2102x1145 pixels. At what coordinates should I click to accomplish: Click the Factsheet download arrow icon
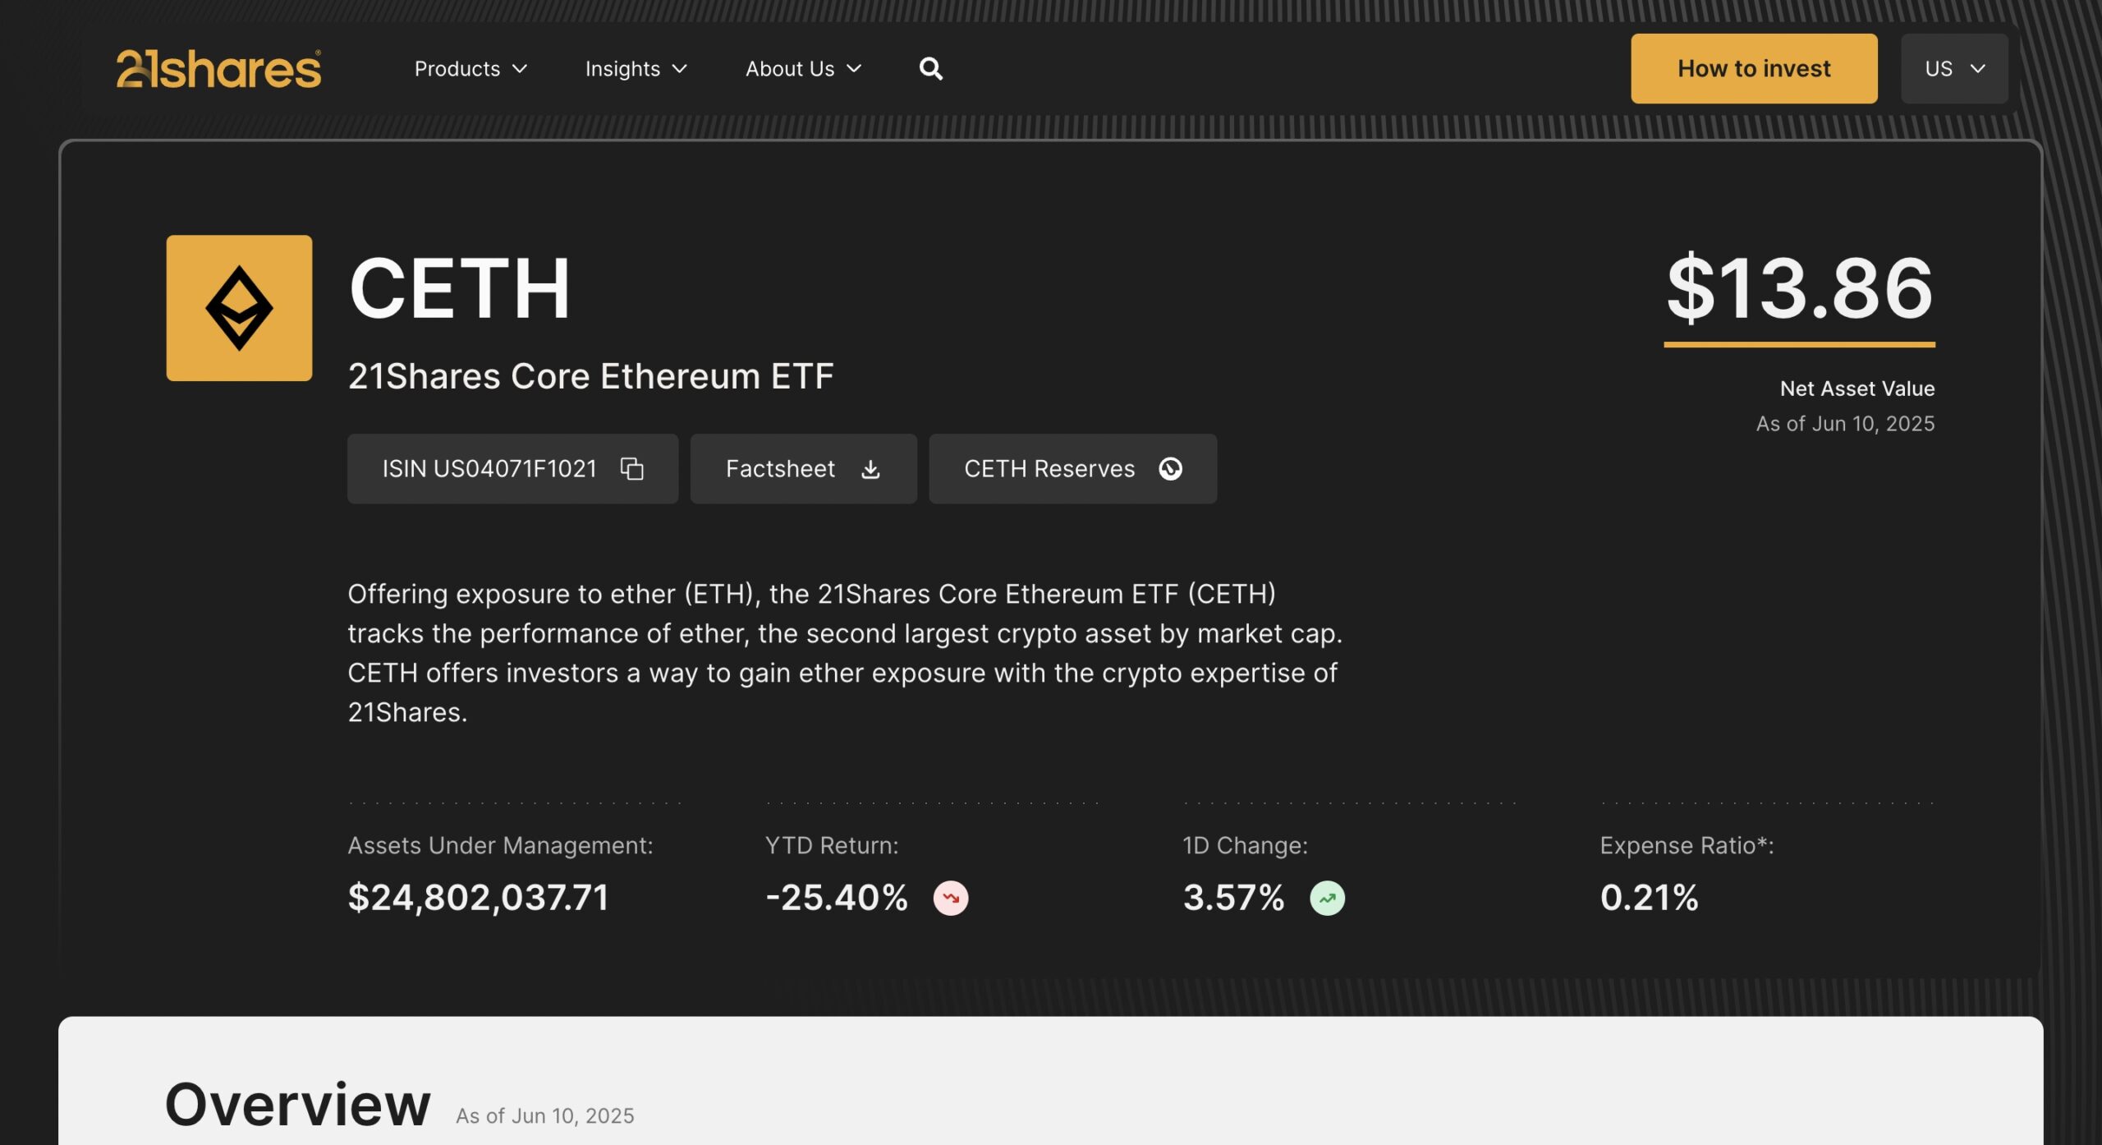[870, 469]
